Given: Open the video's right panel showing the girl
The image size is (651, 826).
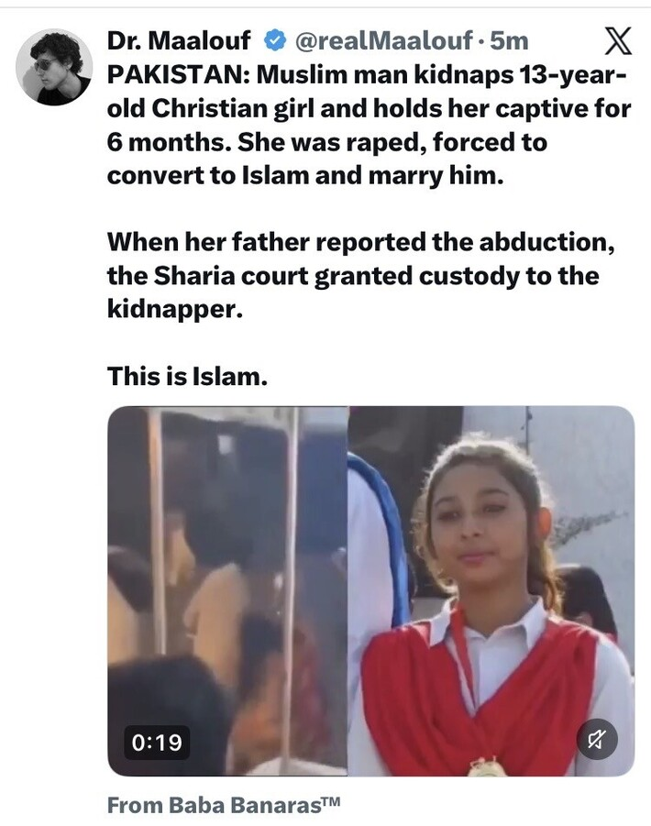Looking at the screenshot, I should (x=491, y=590).
